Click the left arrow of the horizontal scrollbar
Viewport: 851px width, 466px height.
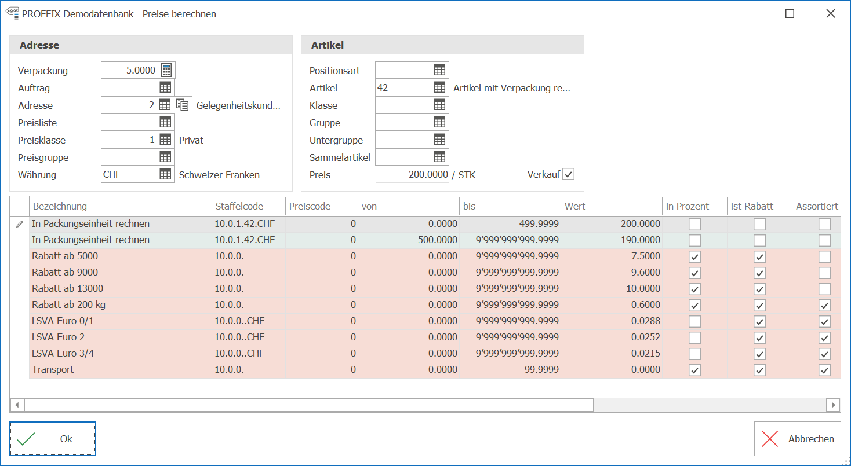pos(17,405)
